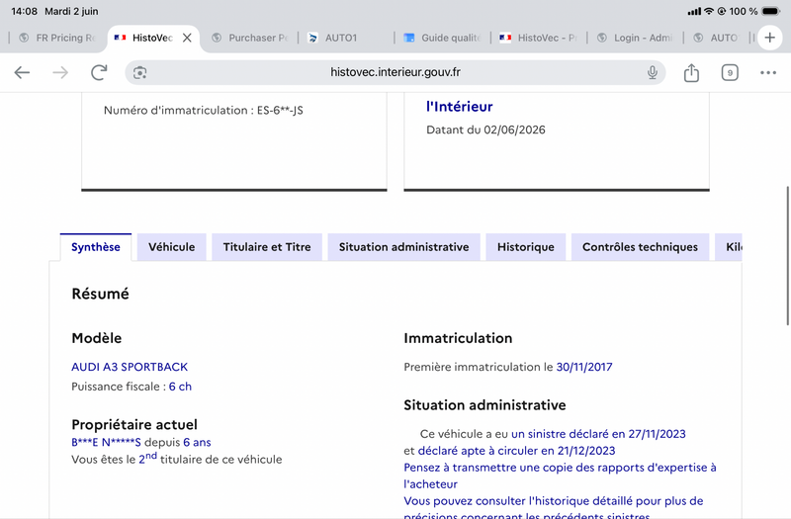Tap the camera search icon in the address bar
The height and width of the screenshot is (519, 791).
pos(139,72)
